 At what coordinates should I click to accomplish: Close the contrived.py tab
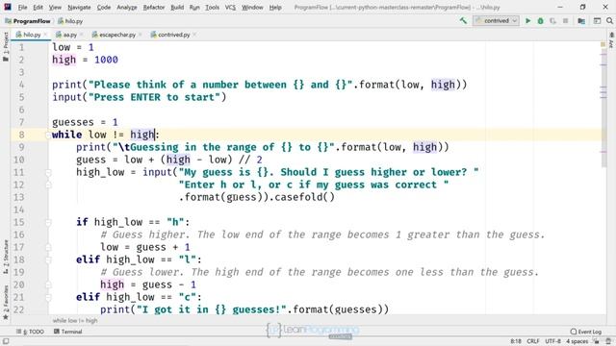click(194, 35)
